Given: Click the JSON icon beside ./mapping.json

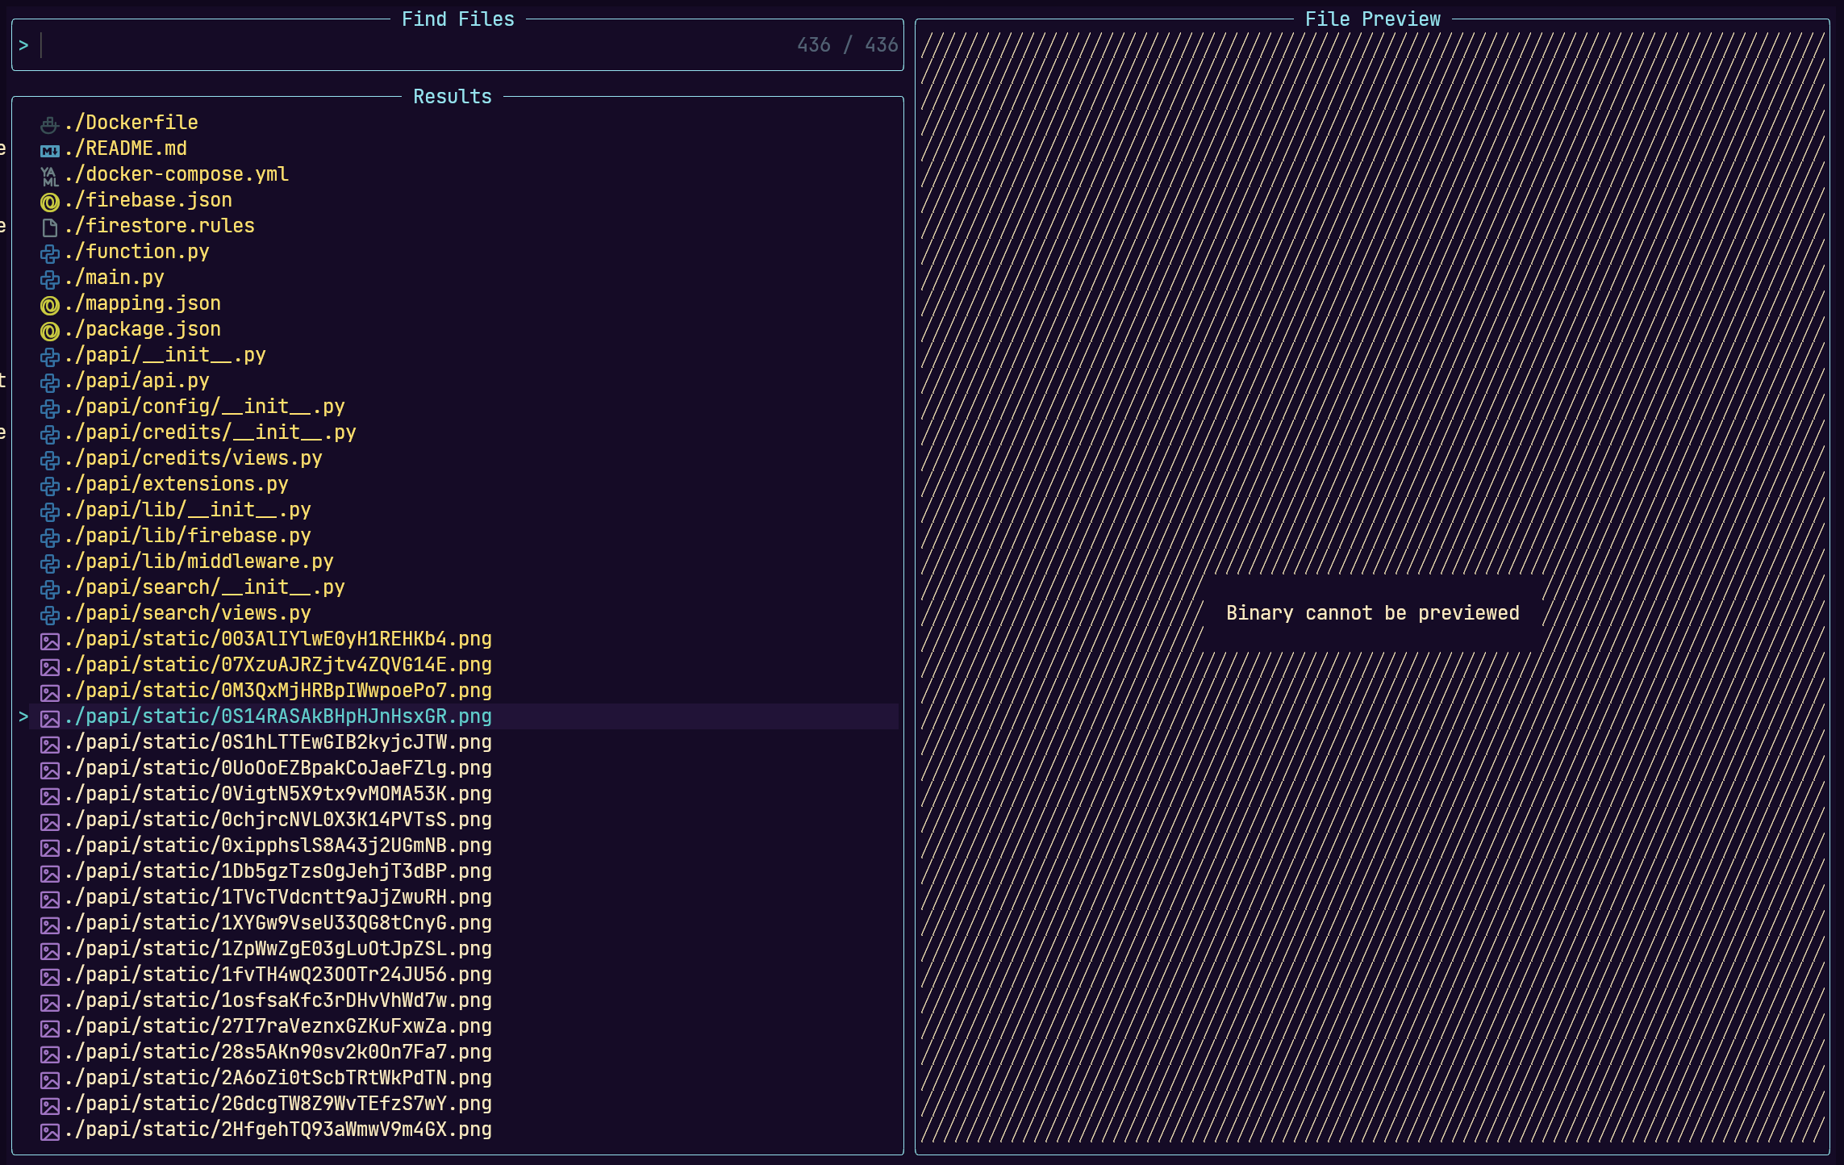Looking at the screenshot, I should (49, 305).
